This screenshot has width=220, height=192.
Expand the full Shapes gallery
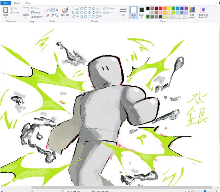pos(101,16)
